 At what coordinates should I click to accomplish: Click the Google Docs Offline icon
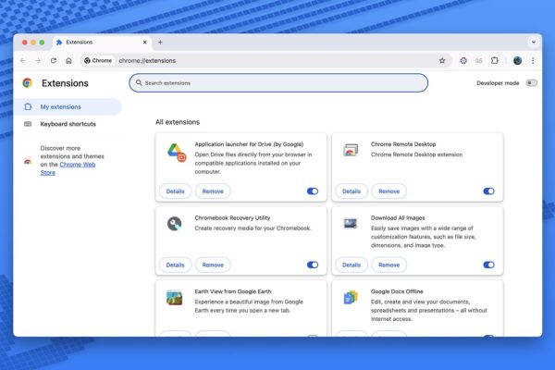tap(351, 298)
